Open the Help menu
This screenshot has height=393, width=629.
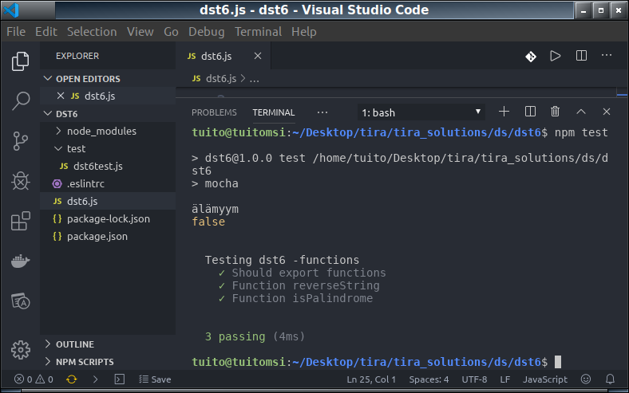[x=303, y=32]
